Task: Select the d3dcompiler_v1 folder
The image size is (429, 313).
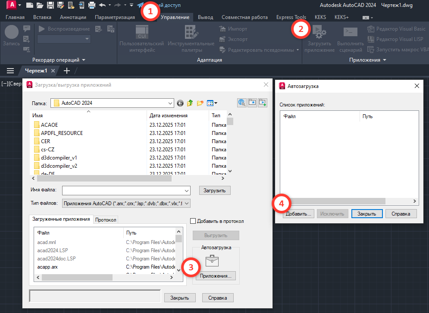Action: (59, 158)
